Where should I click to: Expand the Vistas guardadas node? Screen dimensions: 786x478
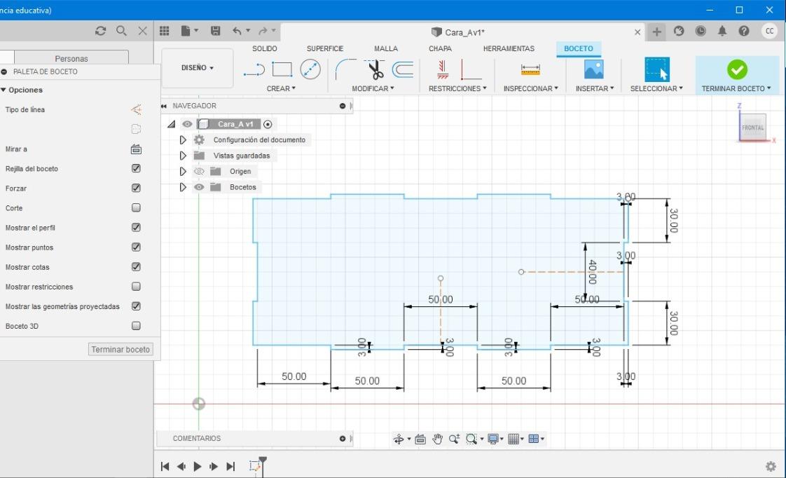tap(183, 156)
